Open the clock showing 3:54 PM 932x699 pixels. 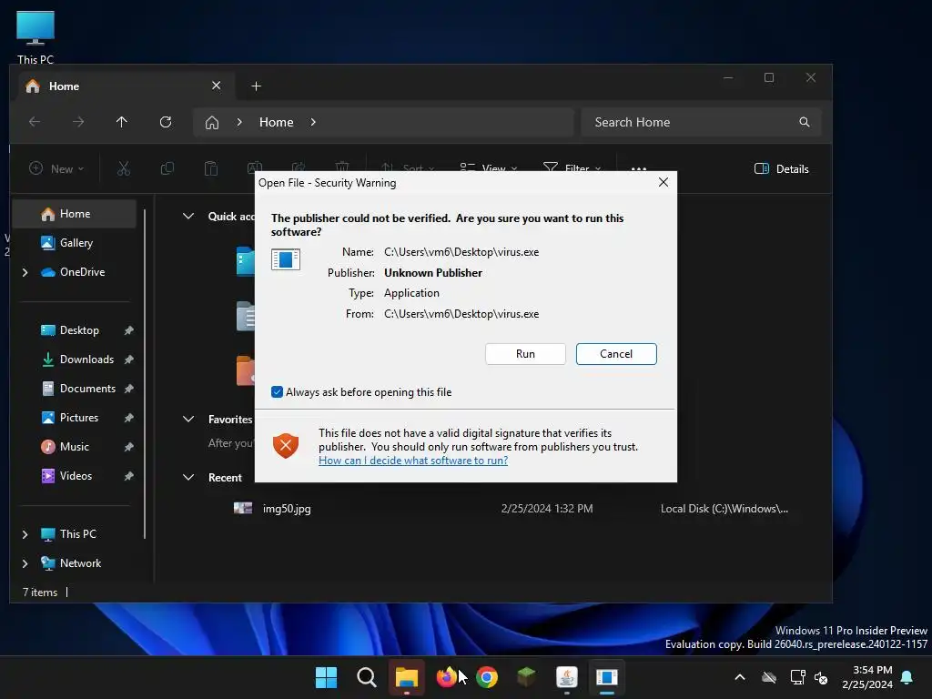(x=867, y=677)
